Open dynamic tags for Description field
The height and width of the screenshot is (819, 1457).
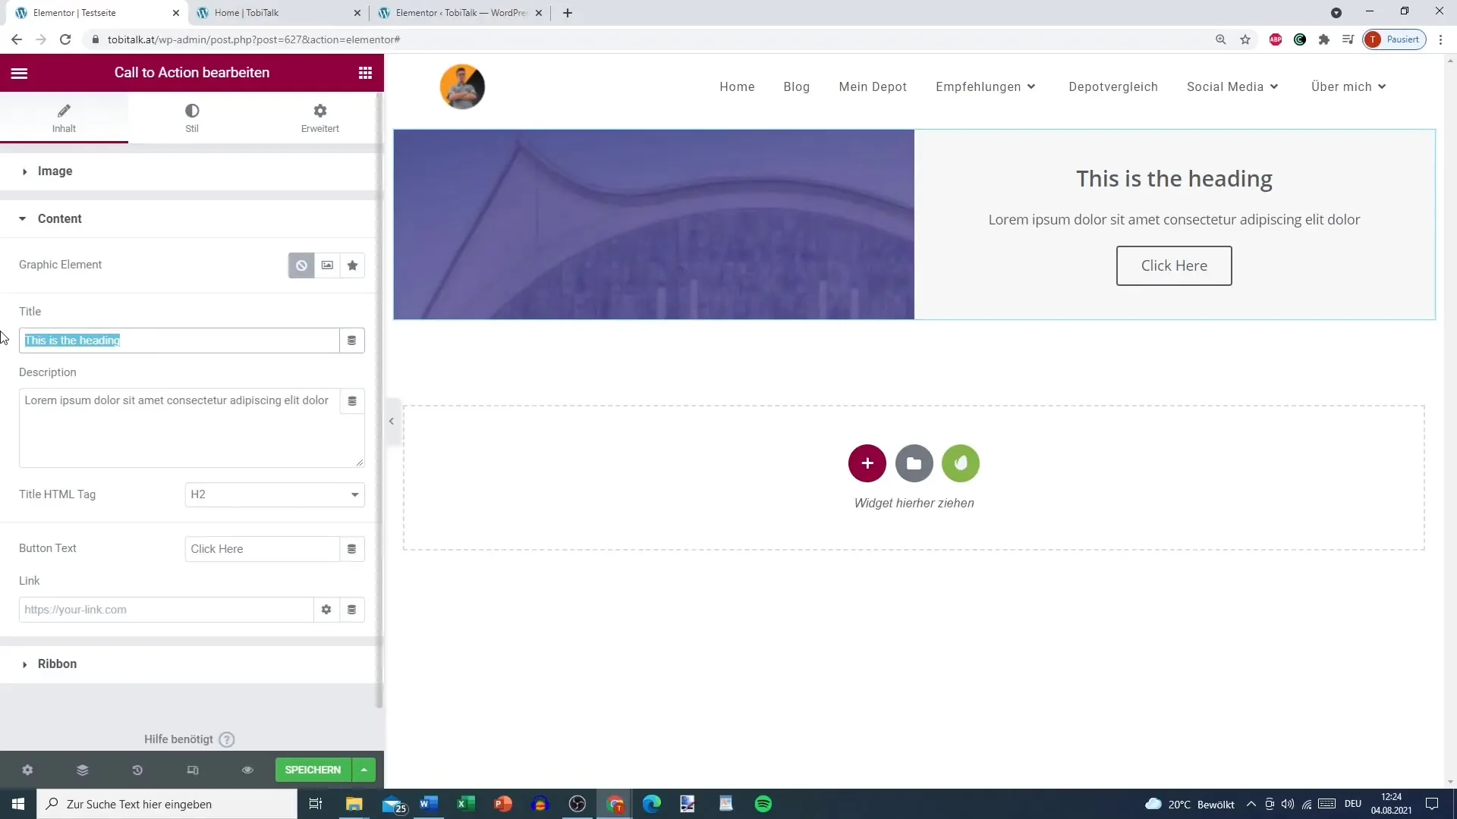click(x=351, y=401)
